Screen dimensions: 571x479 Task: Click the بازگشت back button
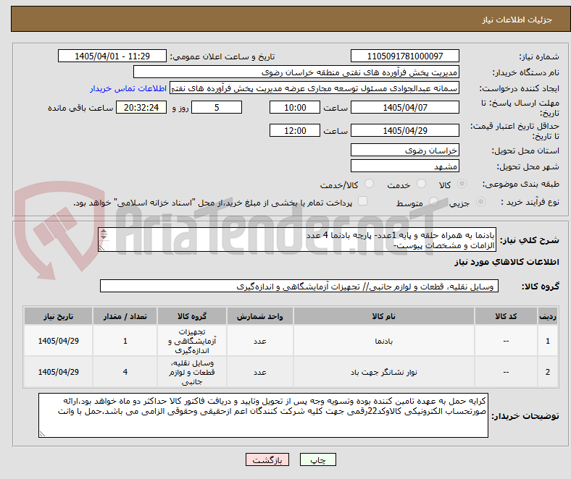(267, 459)
